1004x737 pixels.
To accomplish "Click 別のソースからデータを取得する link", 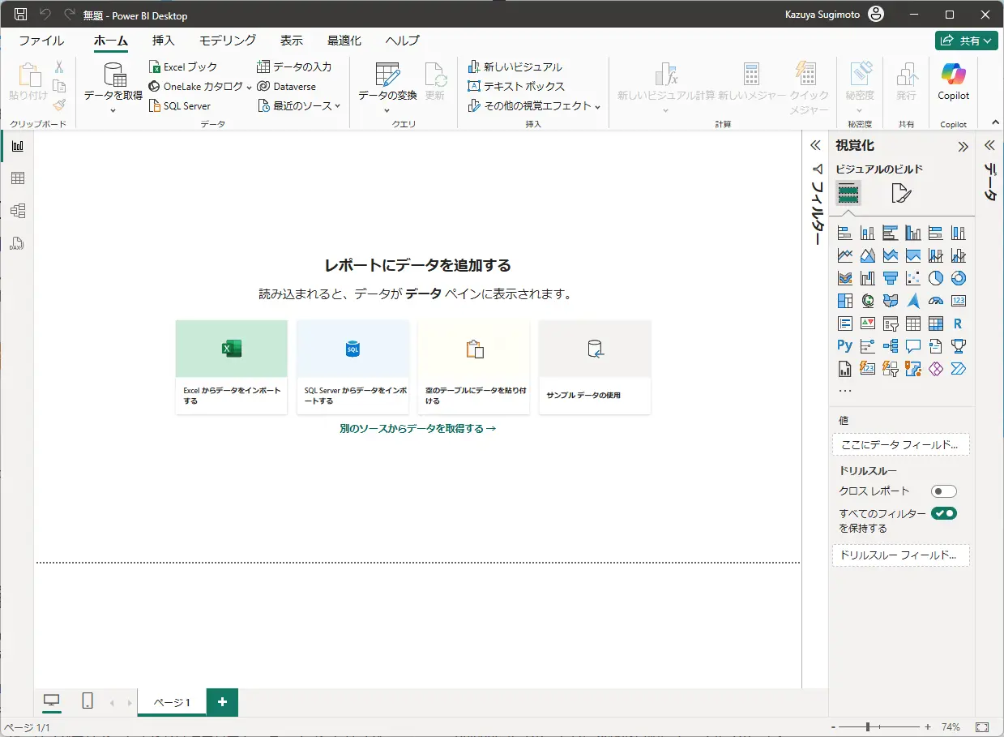I will (417, 428).
